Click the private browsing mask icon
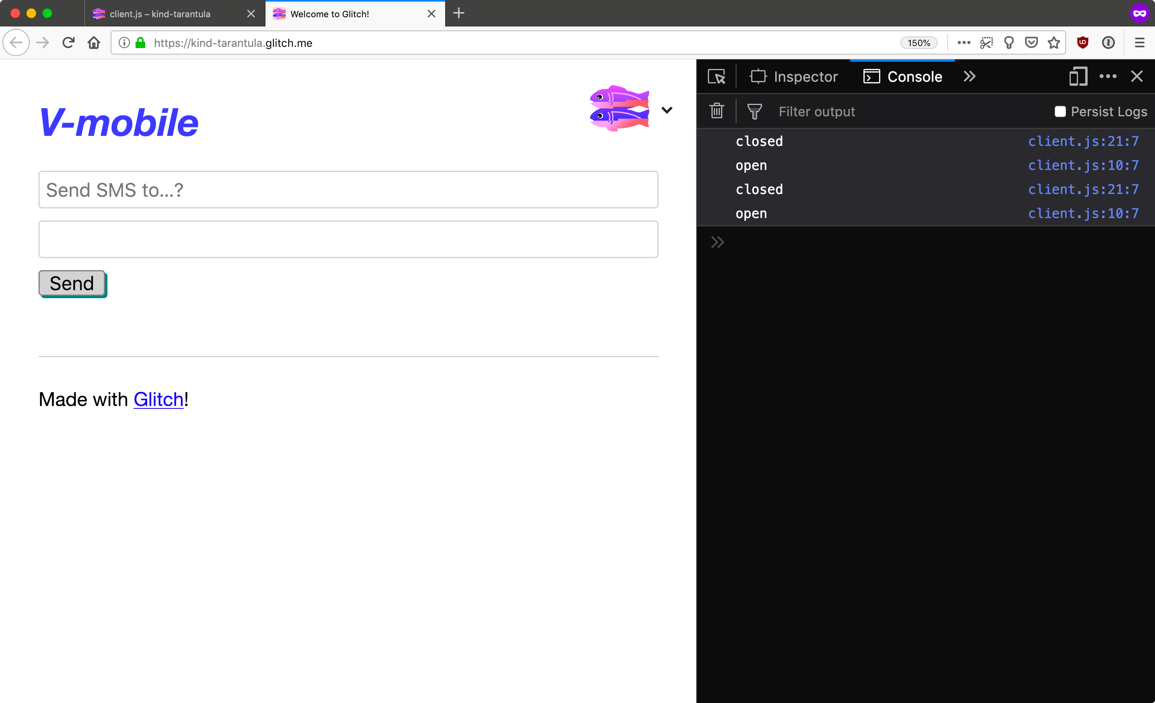The width and height of the screenshot is (1155, 703). (x=1139, y=13)
